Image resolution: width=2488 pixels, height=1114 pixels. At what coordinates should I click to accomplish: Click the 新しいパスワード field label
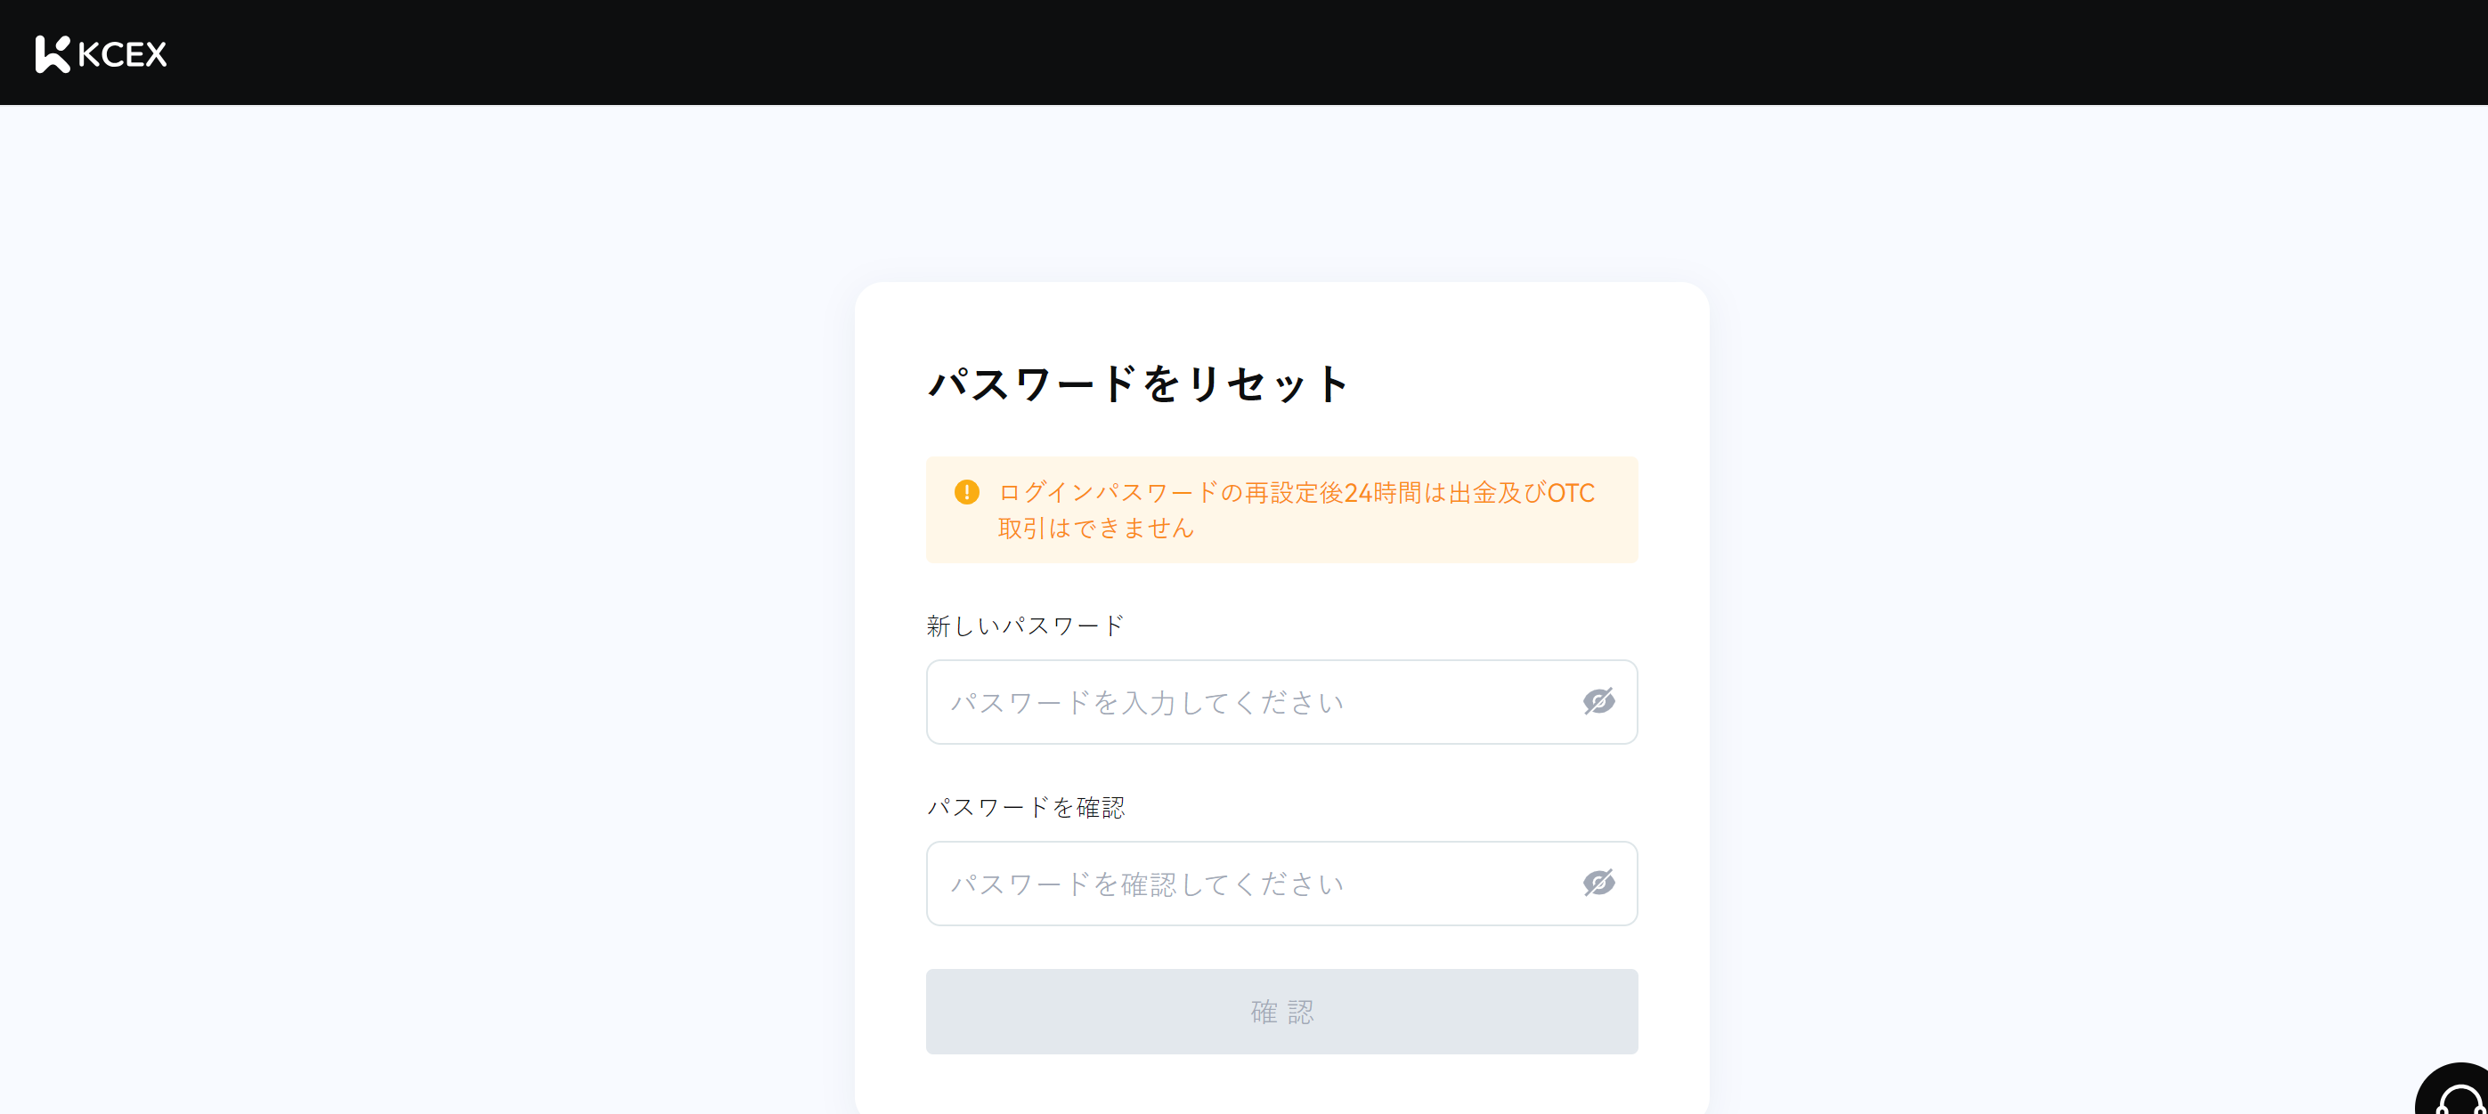coord(1025,626)
